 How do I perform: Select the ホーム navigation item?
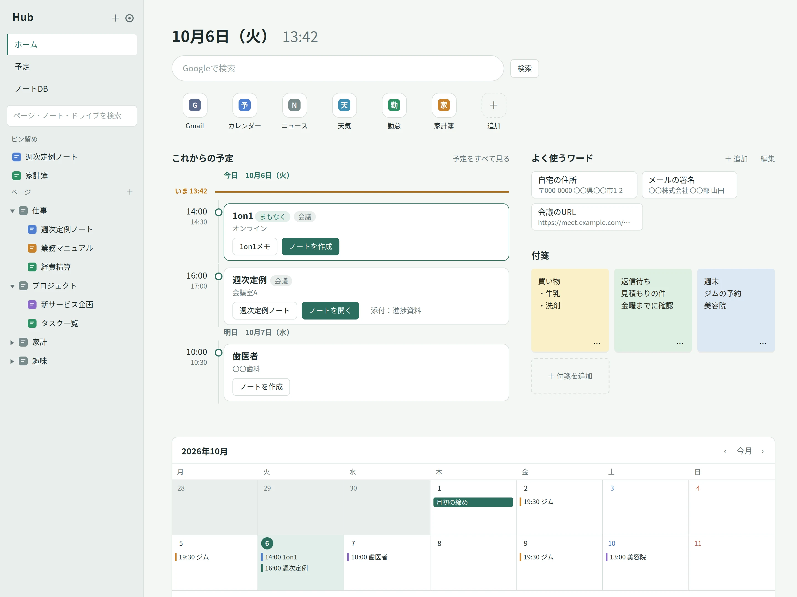point(72,44)
